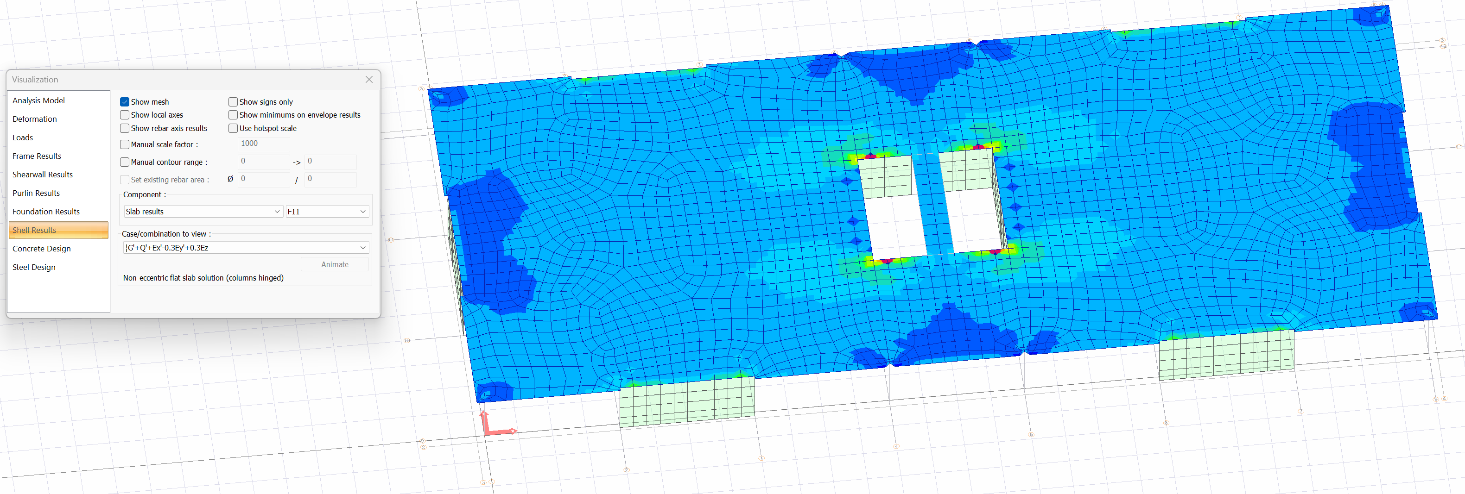Enable Use hotspot scale
Screen dimensions: 1465x494
[x=233, y=128]
